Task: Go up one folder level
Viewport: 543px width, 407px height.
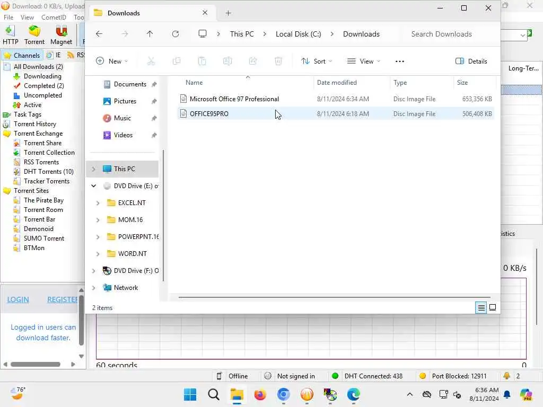Action: coord(150,34)
